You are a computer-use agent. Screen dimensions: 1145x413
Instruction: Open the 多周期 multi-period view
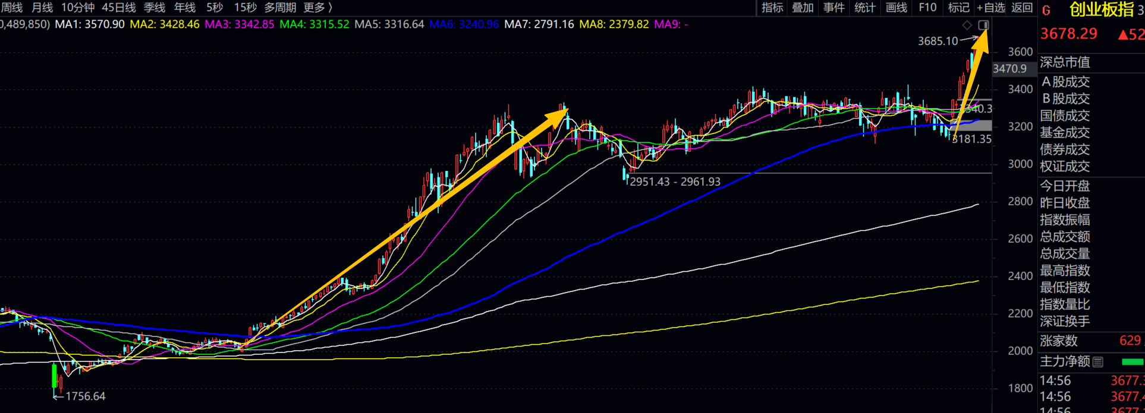click(280, 8)
